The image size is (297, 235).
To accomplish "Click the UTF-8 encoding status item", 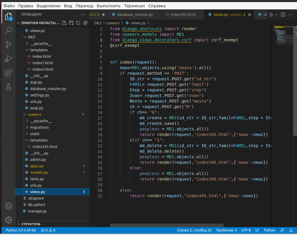I will point(246,230).
